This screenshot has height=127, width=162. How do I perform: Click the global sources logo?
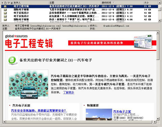click(16, 36)
